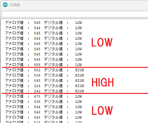Click デジタル値 label in the 478 row
148x123 pixels.
(53, 96)
